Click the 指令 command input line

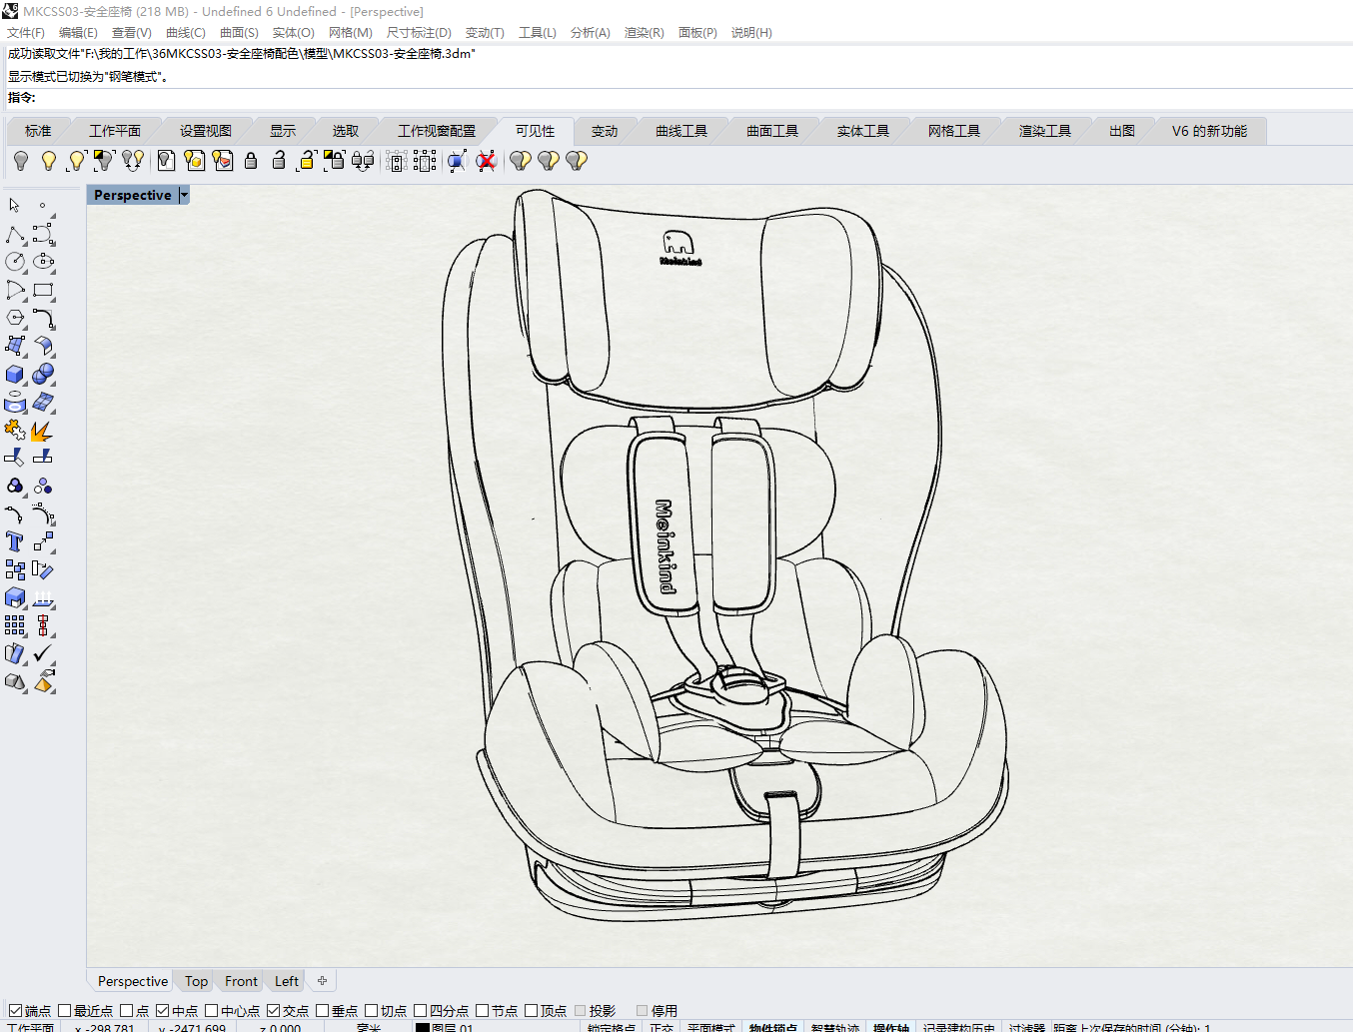click(x=200, y=98)
